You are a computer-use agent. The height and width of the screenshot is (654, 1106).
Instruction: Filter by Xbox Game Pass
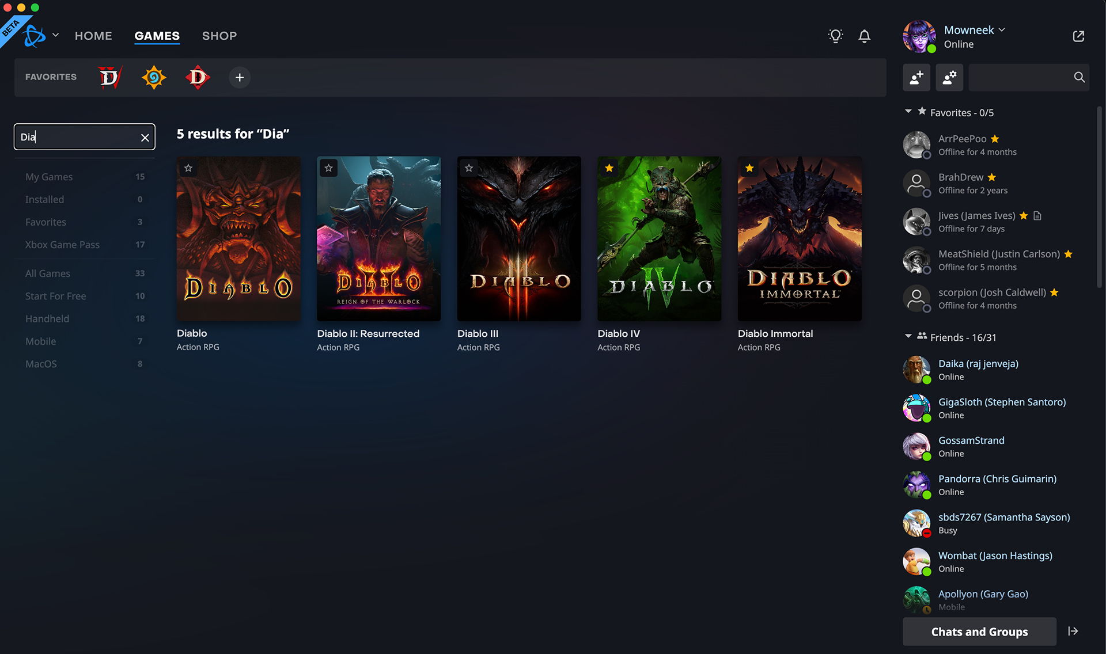62,245
